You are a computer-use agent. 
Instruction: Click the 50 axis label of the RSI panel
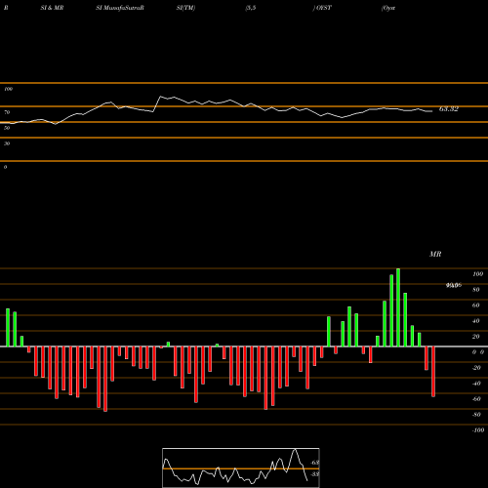click(7, 128)
